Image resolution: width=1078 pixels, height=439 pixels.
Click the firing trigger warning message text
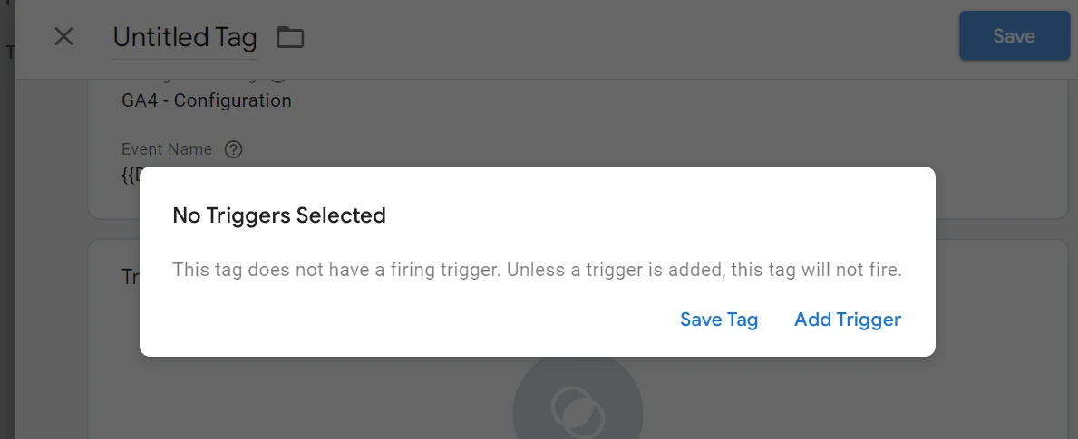coord(537,270)
